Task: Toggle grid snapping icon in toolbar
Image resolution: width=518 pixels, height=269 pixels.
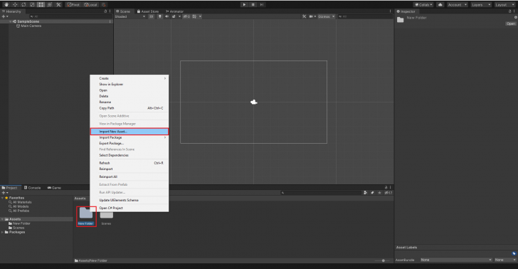Action: (104, 5)
